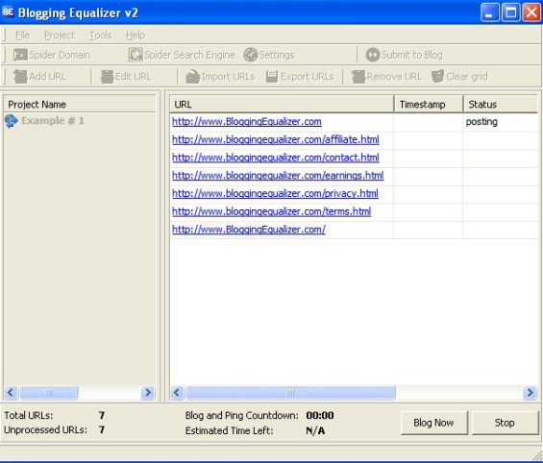The height and width of the screenshot is (463, 543).
Task: Open the BloggingEqualizer.com/ link in last row
Action: point(249,230)
